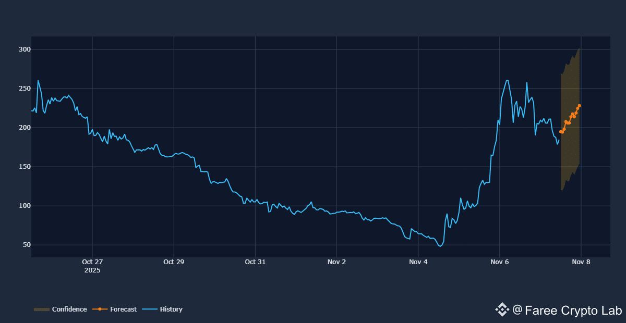Toggle the Confidence legend entry

pyautogui.click(x=61, y=309)
